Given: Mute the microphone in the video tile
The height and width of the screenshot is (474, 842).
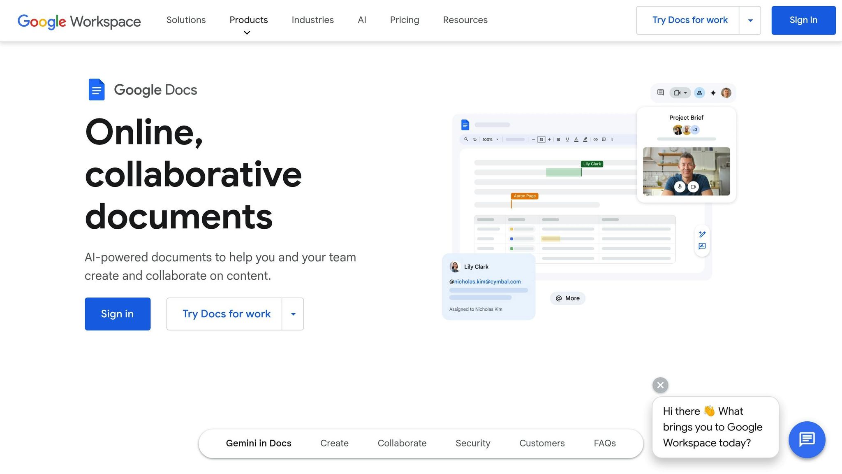Looking at the screenshot, I should tap(679, 187).
